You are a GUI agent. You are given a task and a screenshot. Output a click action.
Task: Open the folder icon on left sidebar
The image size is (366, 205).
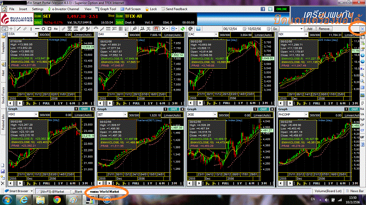click(3, 36)
